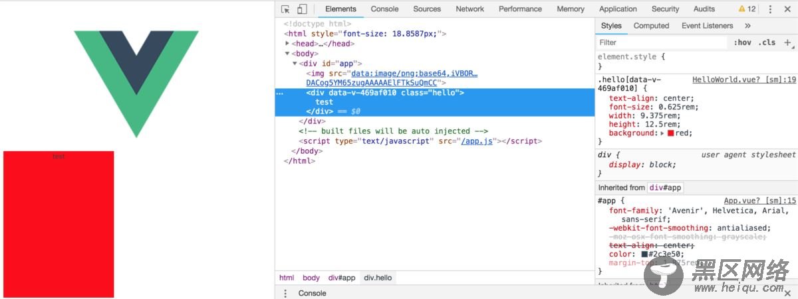The height and width of the screenshot is (299, 798).
Task: Click the div#app inherited-from link
Action: 665,188
